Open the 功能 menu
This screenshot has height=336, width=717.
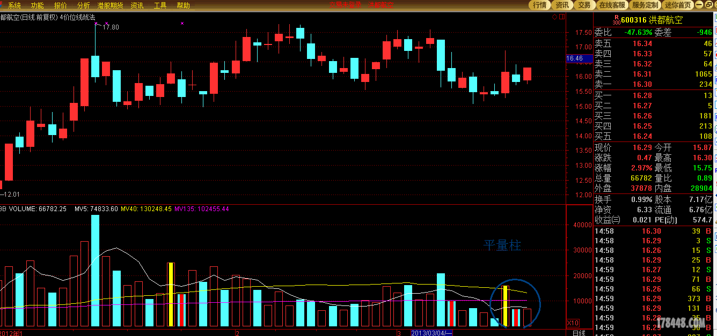point(37,5)
